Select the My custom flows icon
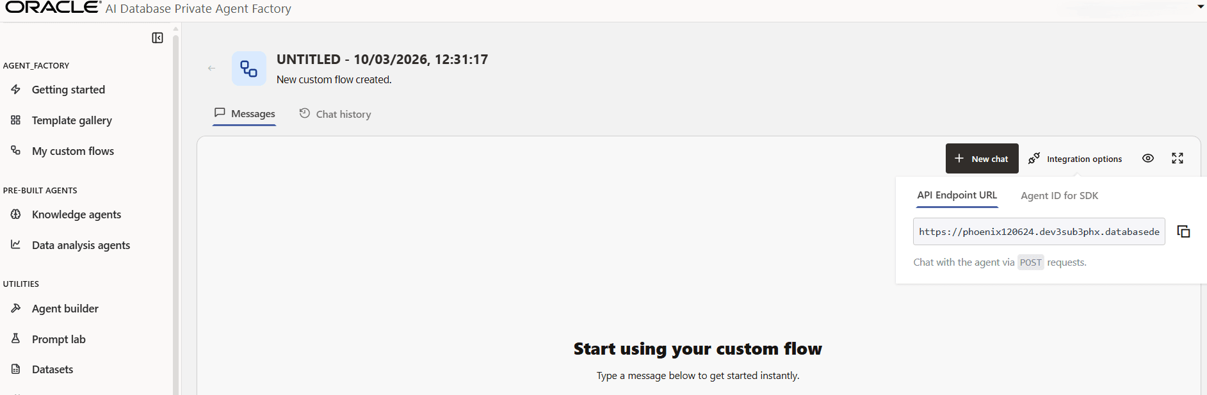 (15, 150)
